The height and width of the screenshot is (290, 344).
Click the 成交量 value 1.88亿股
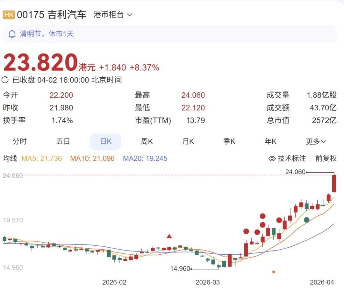(x=322, y=95)
